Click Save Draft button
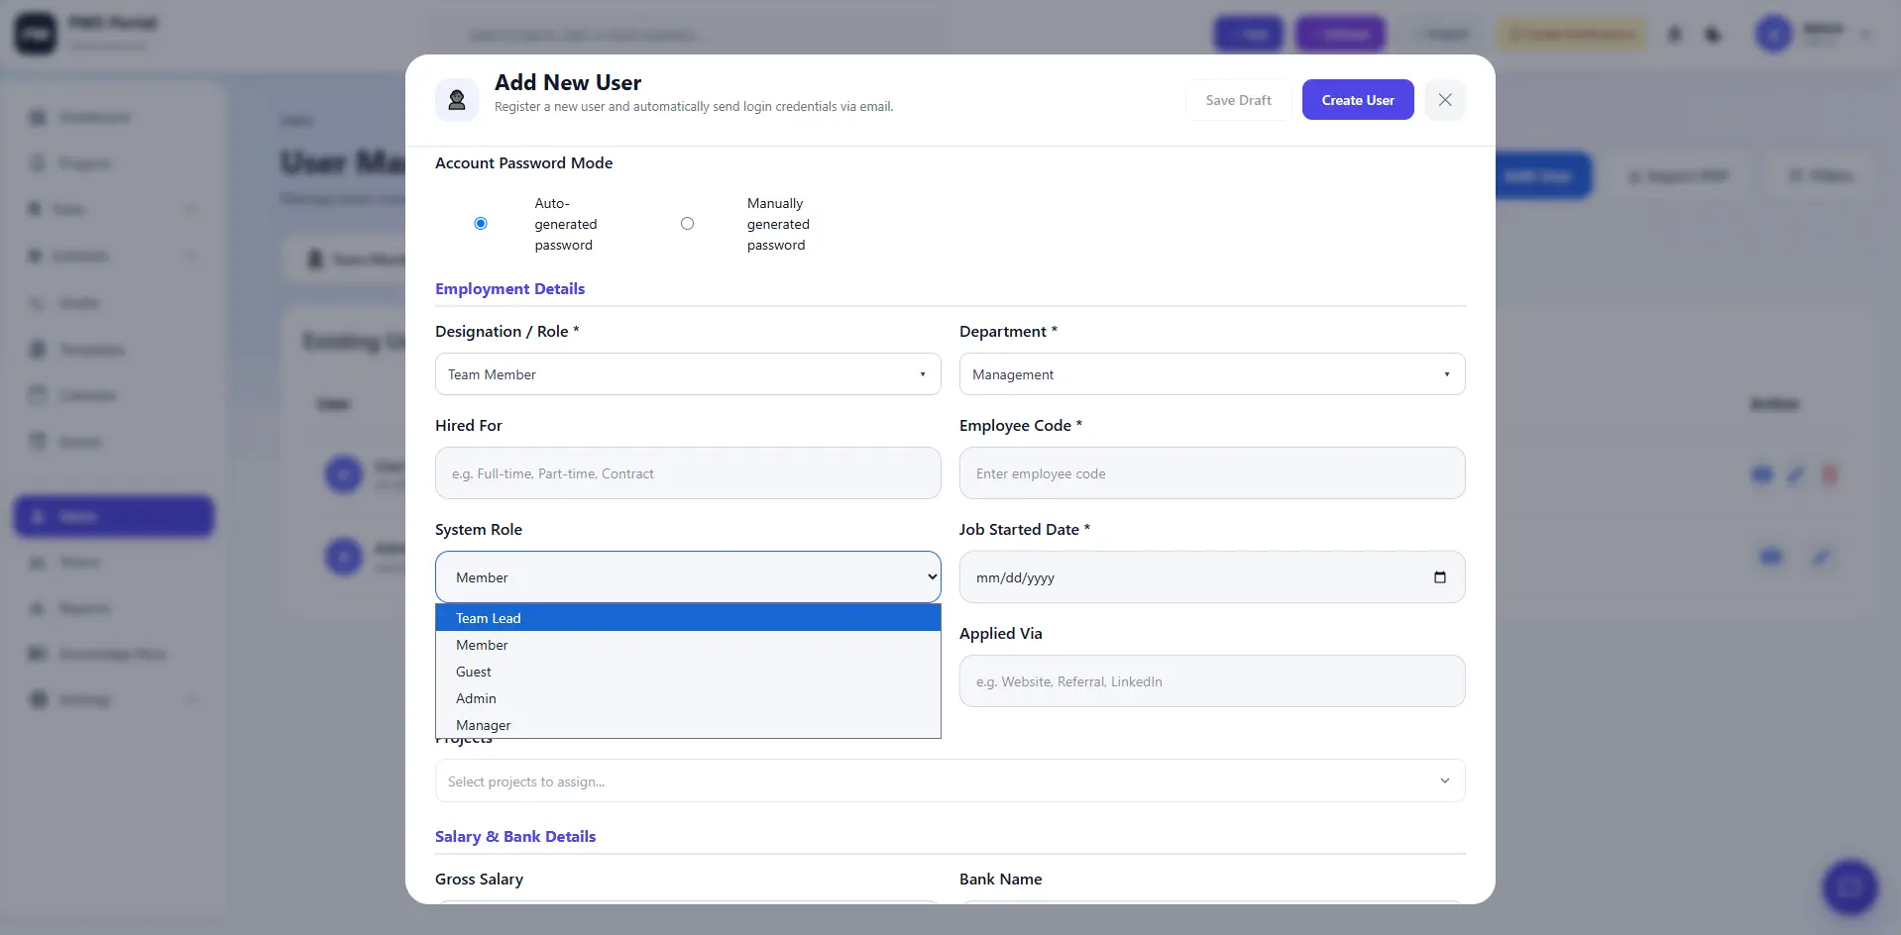The height and width of the screenshot is (935, 1901). (1238, 100)
